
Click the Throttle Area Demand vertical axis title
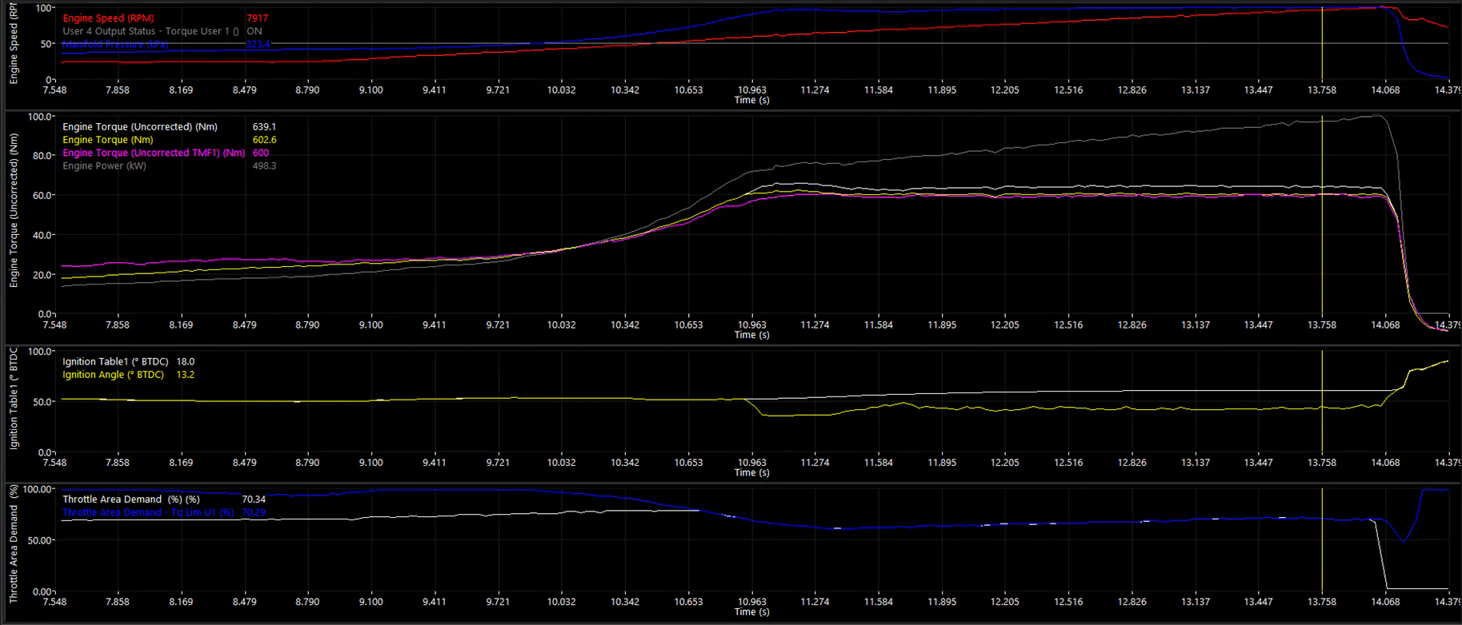pos(14,543)
